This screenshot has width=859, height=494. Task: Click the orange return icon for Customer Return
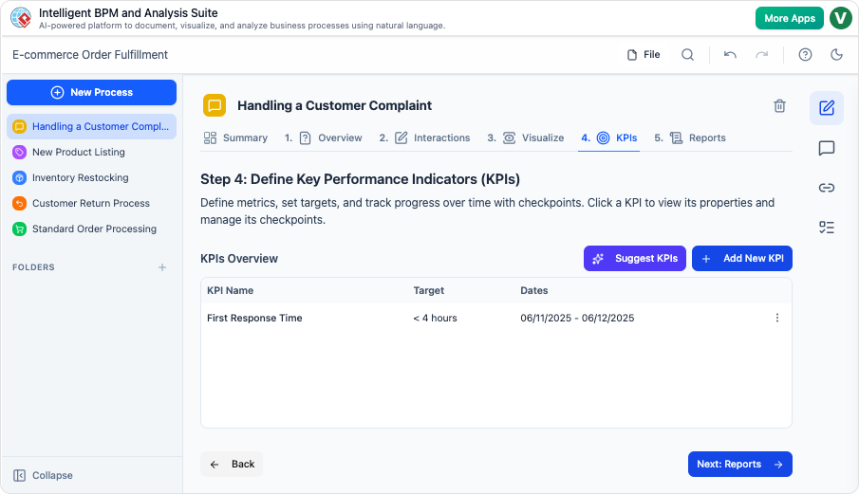click(x=19, y=204)
